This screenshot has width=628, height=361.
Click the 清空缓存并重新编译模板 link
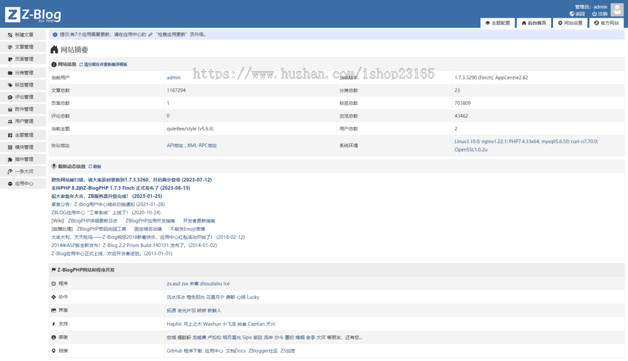coord(106,64)
